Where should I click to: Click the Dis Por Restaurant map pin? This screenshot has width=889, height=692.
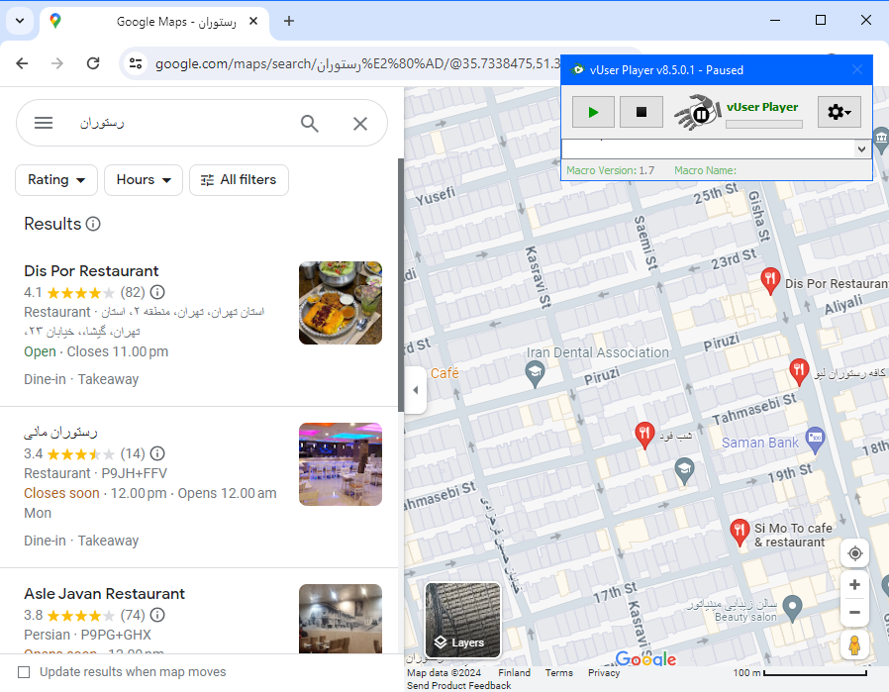[769, 280]
